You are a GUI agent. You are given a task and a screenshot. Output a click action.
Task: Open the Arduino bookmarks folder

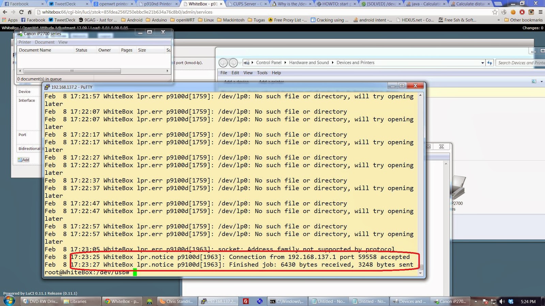(156, 20)
